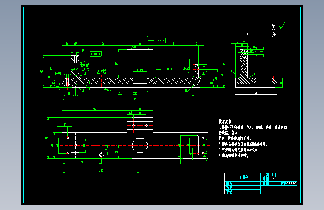The image size is (324, 210).
Task: Select the vertical 55 height dimension
Action: click(x=117, y=64)
